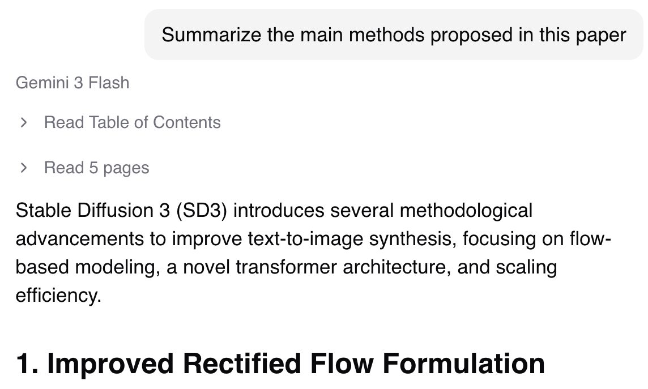Image resolution: width=648 pixels, height=389 pixels.
Task: Expand the Read Table of Contents chevron
Action: [24, 122]
